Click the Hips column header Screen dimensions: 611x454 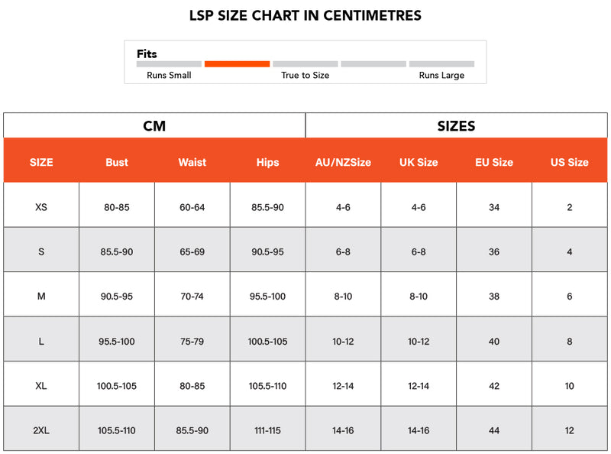(x=268, y=162)
